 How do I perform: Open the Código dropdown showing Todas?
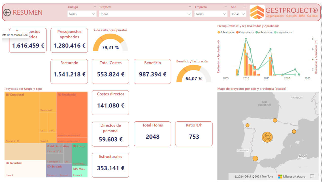pos(82,14)
